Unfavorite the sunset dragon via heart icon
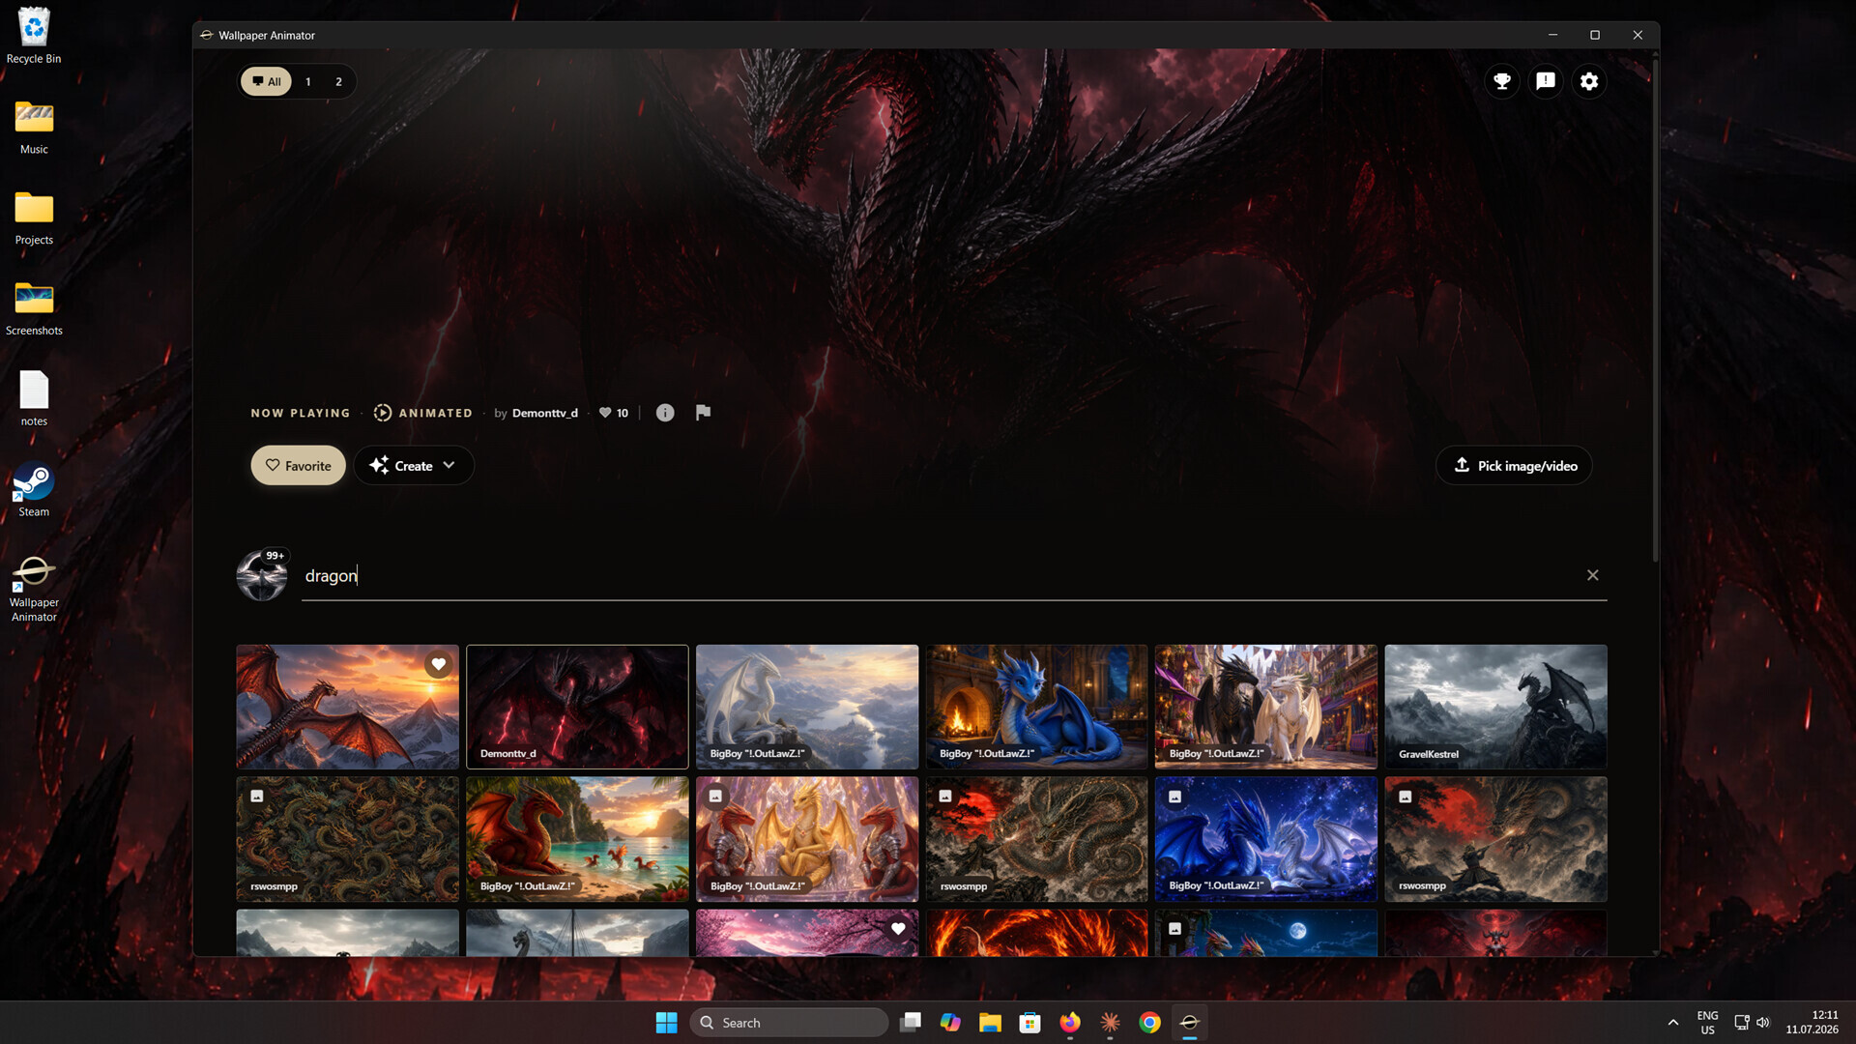 [x=439, y=664]
